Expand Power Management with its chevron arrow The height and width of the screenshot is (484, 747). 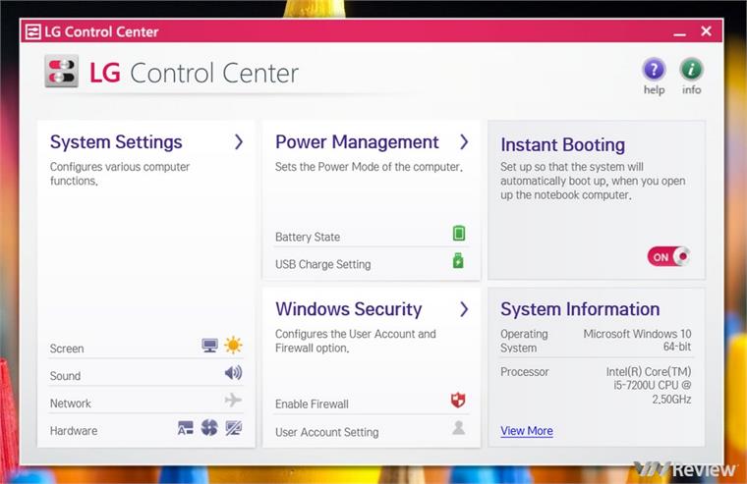pos(464,142)
